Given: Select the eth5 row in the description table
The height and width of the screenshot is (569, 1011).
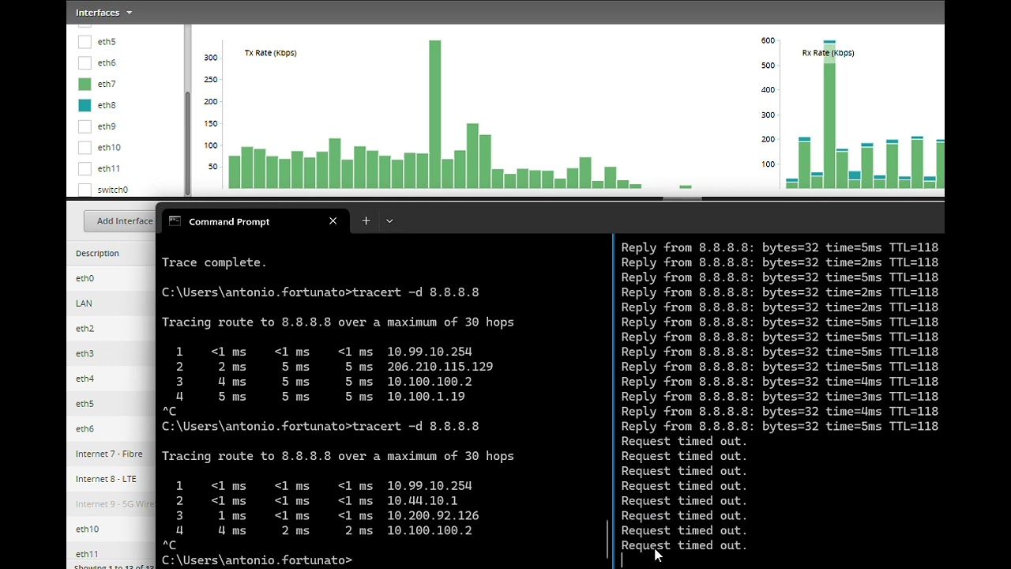Looking at the screenshot, I should [x=111, y=404].
